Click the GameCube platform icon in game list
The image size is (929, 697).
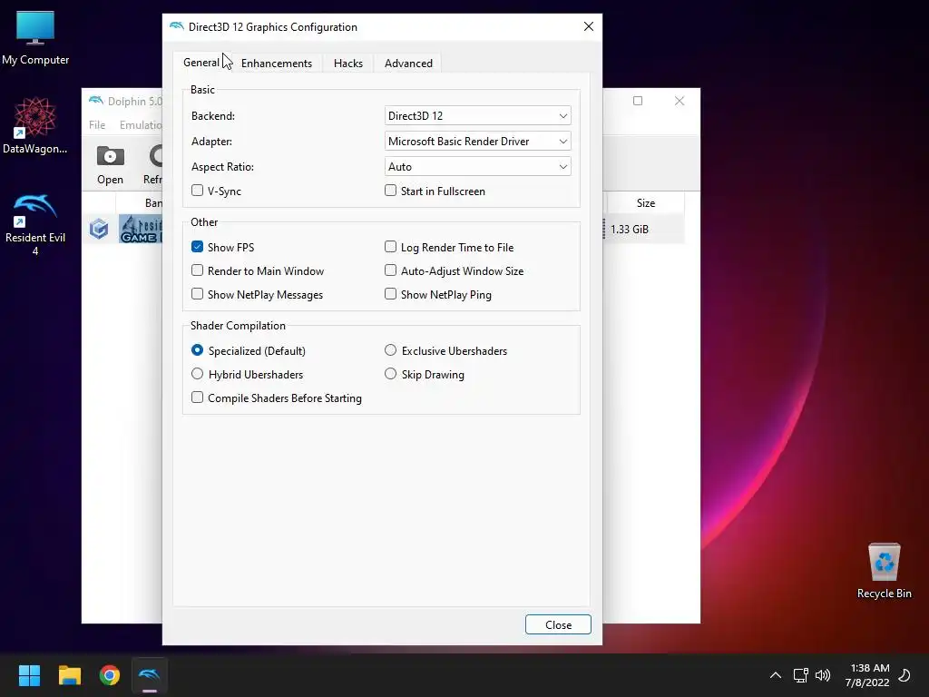click(99, 229)
